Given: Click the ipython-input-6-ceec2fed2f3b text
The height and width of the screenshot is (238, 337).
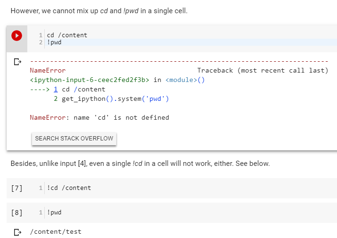Looking at the screenshot, I should point(89,80).
